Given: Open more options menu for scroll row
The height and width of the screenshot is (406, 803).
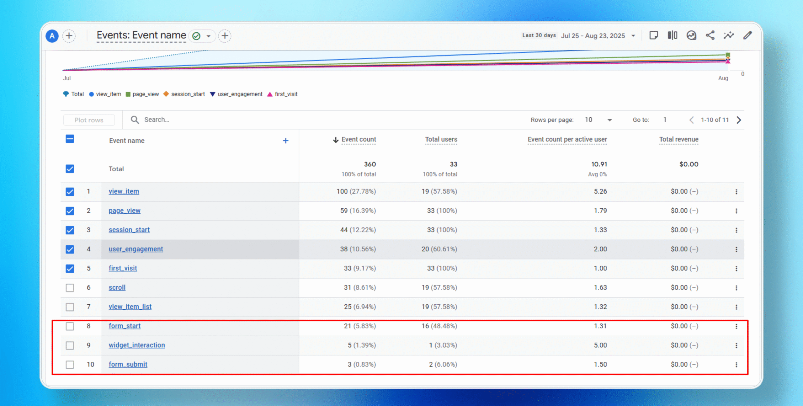Looking at the screenshot, I should pos(737,288).
